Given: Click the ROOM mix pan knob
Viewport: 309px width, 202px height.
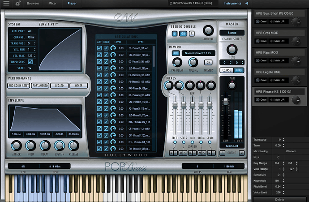Looking at the screenshot, I should coord(201,86).
